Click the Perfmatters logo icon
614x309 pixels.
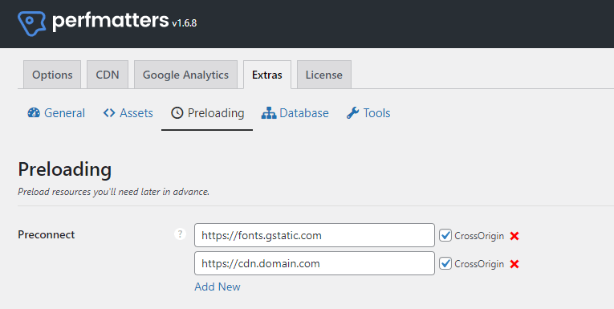pyautogui.click(x=32, y=23)
